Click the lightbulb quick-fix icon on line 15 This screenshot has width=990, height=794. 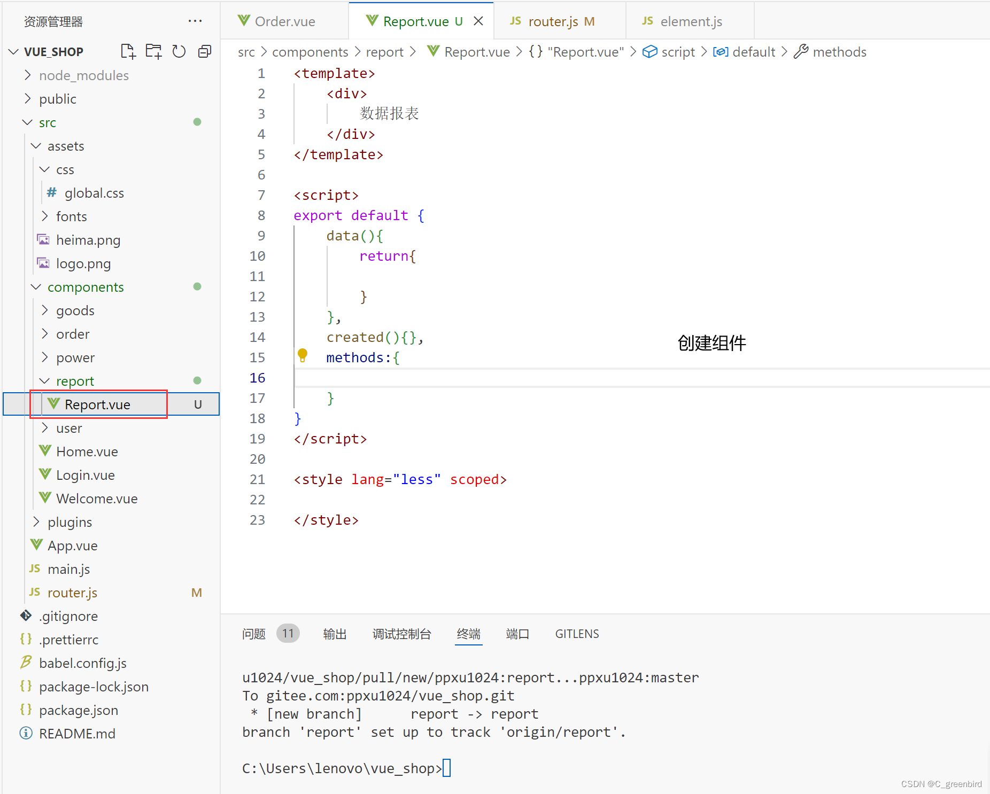303,355
